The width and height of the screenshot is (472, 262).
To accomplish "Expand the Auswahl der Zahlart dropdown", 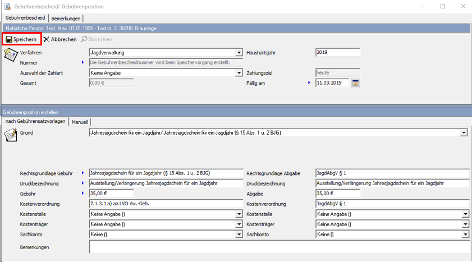I will 239,73.
